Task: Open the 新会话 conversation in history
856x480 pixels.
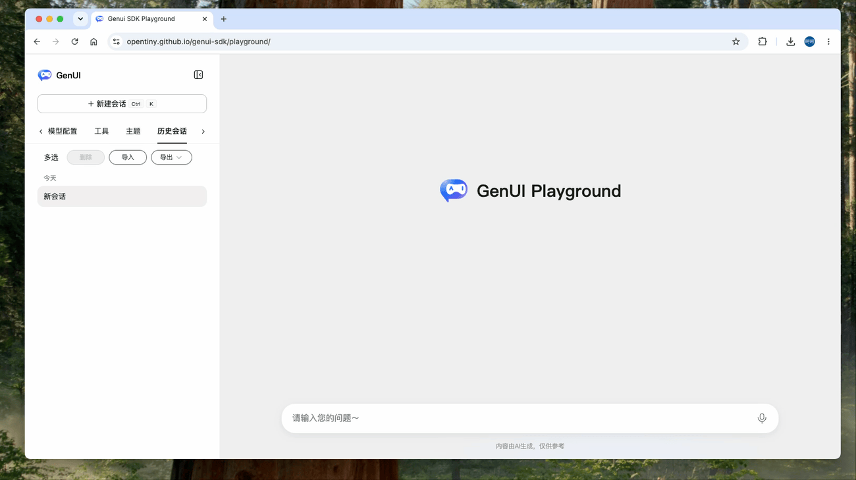Action: (x=122, y=196)
